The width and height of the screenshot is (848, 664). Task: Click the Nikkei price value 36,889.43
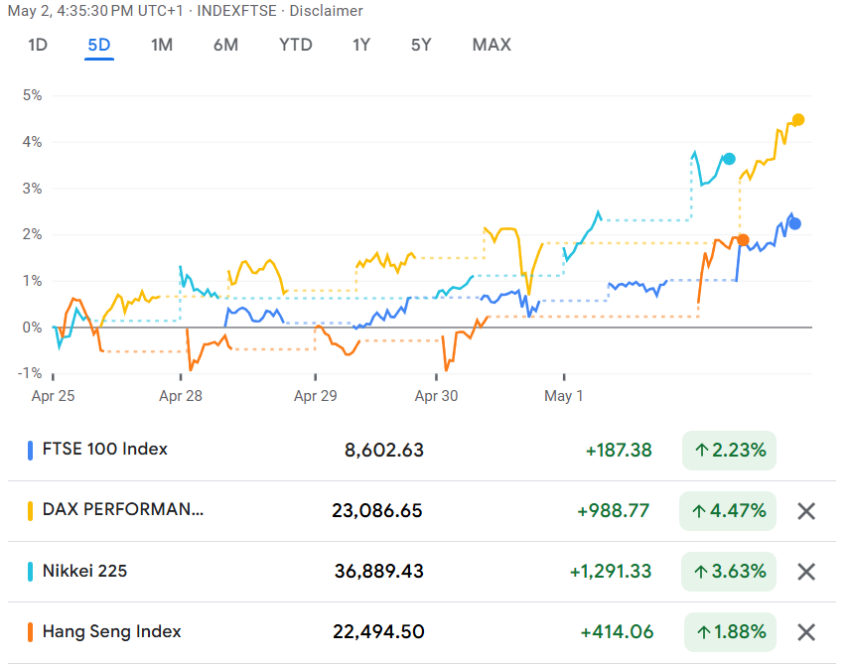pyautogui.click(x=378, y=572)
